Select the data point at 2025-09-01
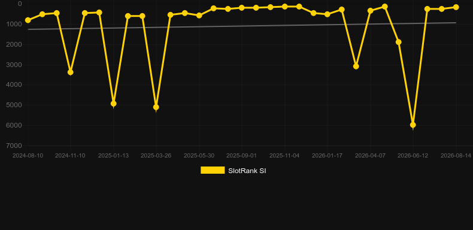 point(242,8)
